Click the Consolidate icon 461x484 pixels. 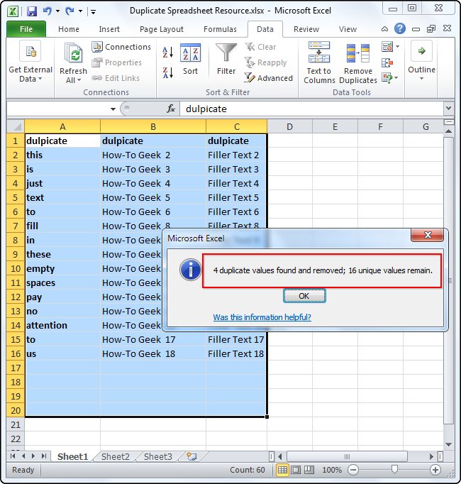[387, 62]
